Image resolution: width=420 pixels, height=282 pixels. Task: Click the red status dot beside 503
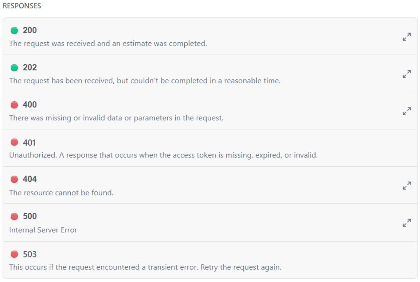pyautogui.click(x=14, y=254)
